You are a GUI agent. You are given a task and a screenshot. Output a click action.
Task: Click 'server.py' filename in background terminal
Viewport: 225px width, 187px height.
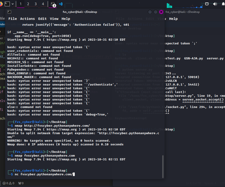tap(215, 58)
